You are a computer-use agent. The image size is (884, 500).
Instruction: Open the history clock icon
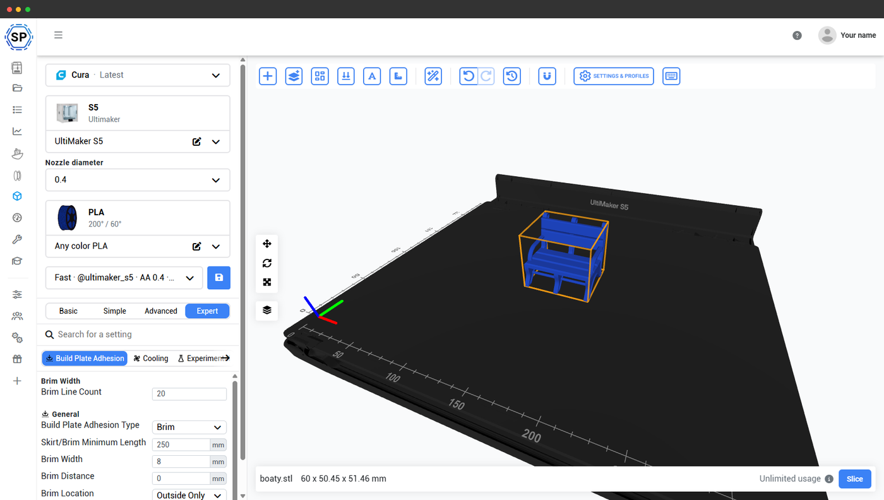coord(511,76)
